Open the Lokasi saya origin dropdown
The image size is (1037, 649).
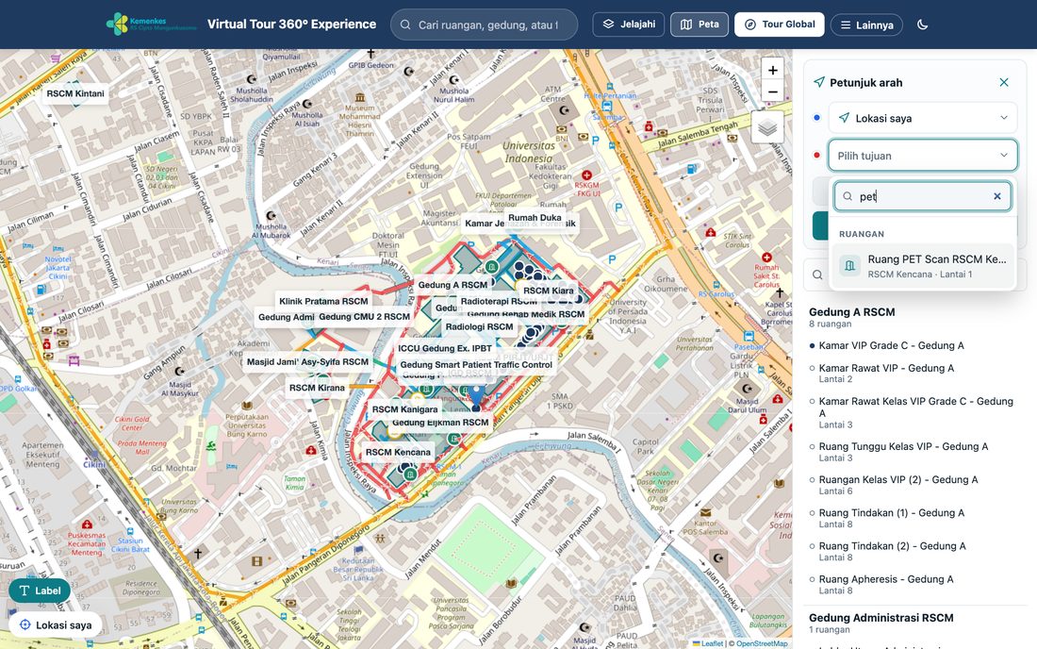pyautogui.click(x=923, y=118)
